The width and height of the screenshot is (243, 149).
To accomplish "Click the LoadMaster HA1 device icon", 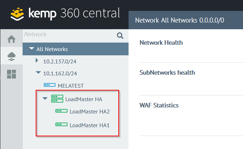I will [61, 124].
